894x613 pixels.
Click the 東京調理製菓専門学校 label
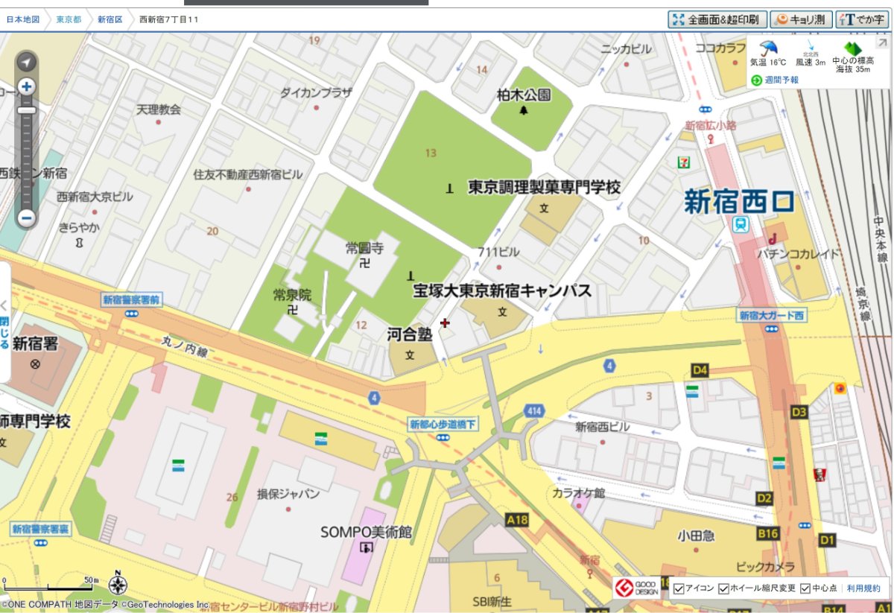point(544,187)
